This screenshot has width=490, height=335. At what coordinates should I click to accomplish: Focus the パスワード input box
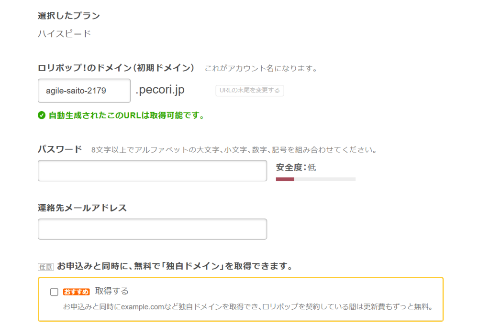(152, 171)
